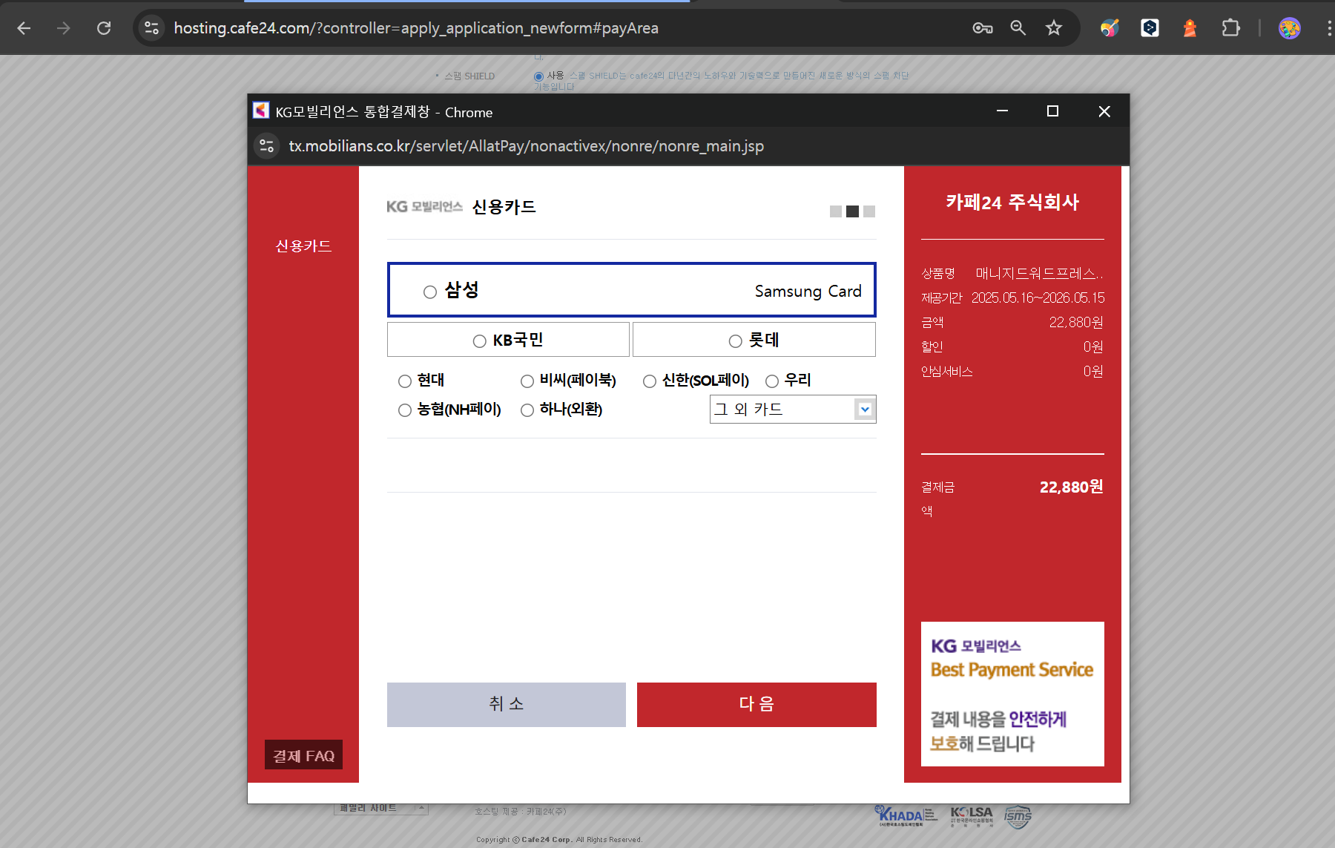Pick the 신한(SOL페이) card radio button
Image resolution: width=1335 pixels, height=848 pixels.
pyautogui.click(x=650, y=381)
